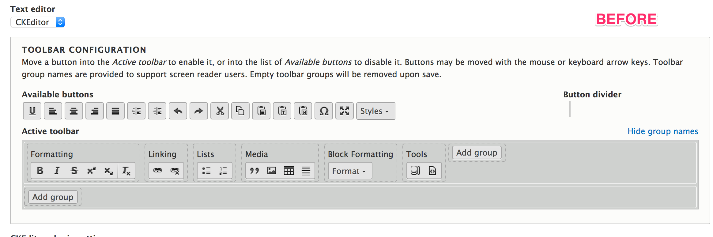Screen dimensions: 713x237
Task: Open the Text editor selection dropdown
Action: [37, 22]
